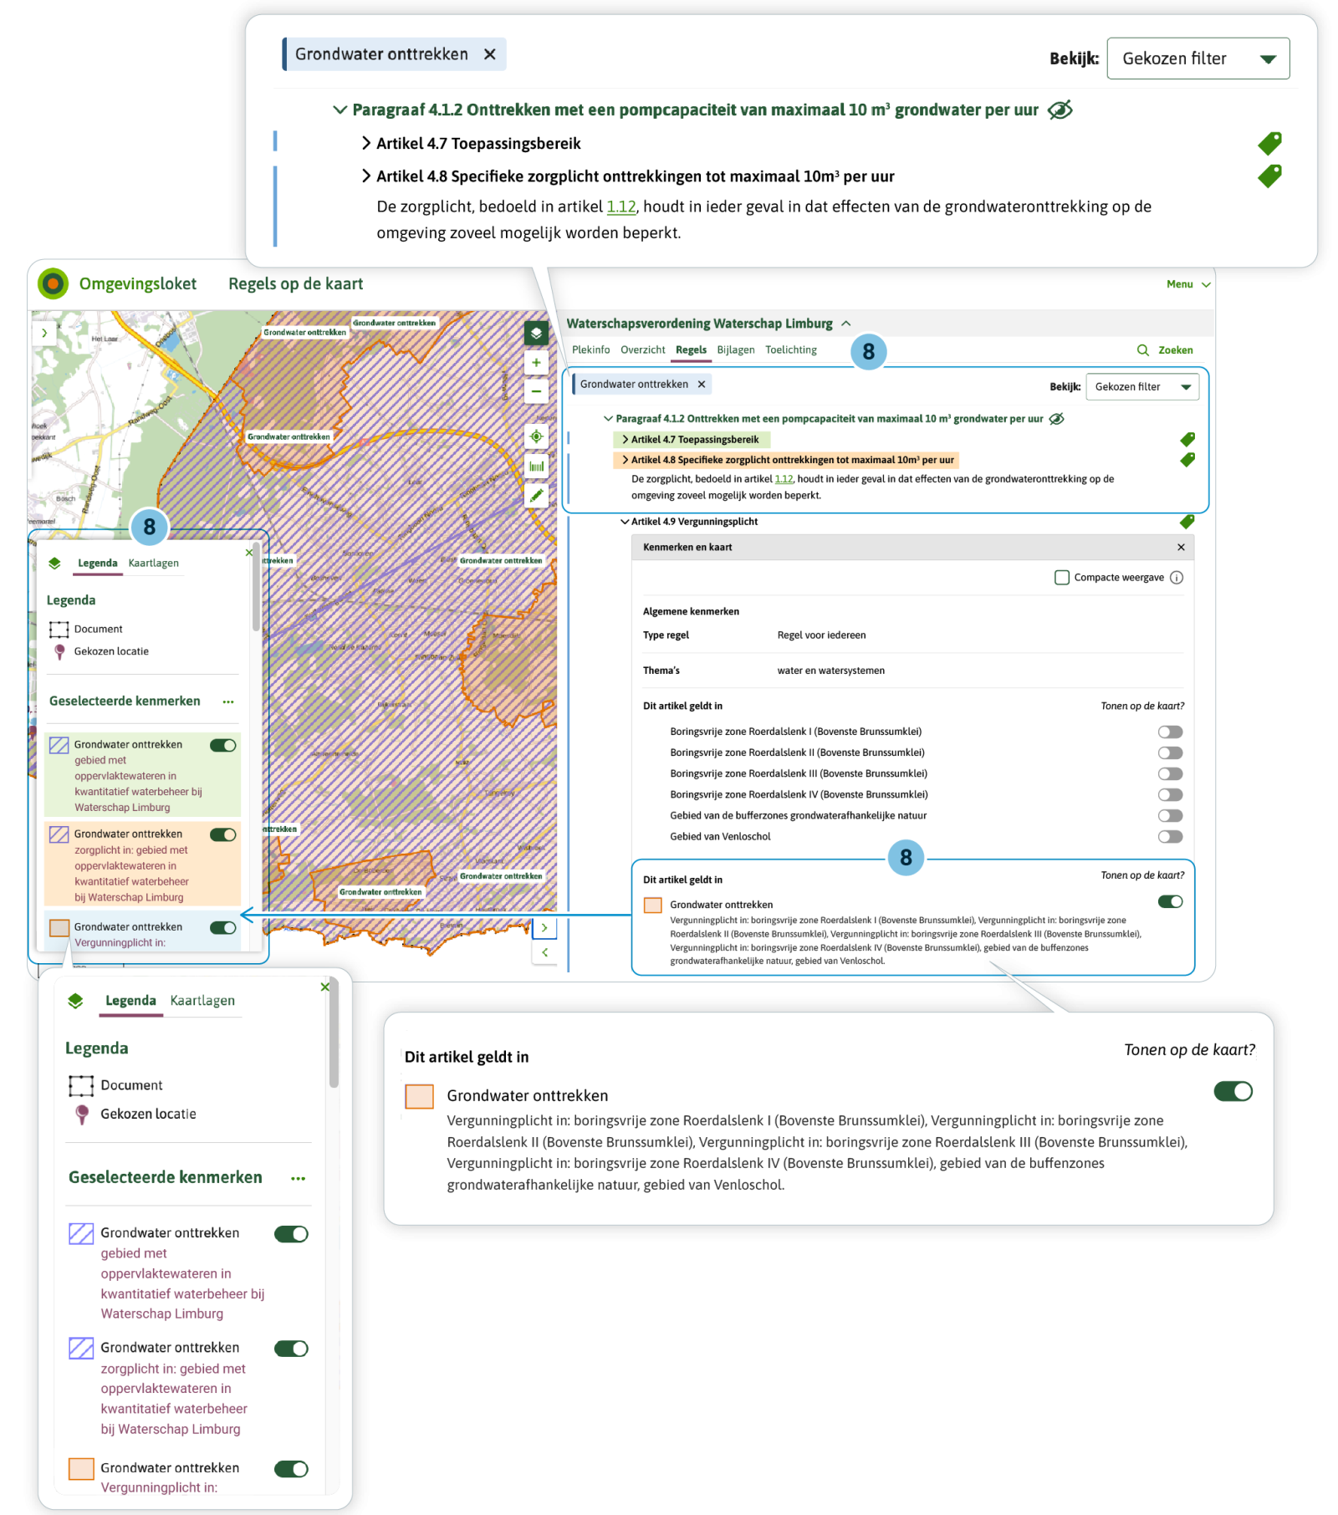The image size is (1338, 1515).
Task: Zoom in on the map with the plus icon
Action: 535,362
